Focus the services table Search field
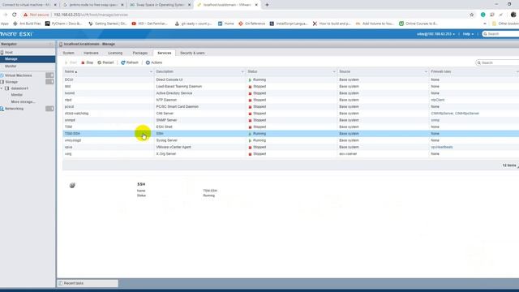Viewport: 519px width, 292px height. point(497,62)
